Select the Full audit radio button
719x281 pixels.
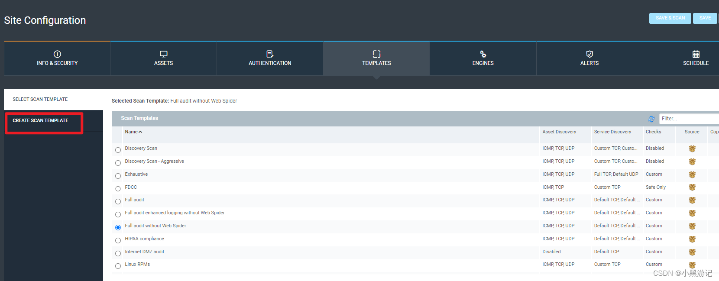point(118,201)
